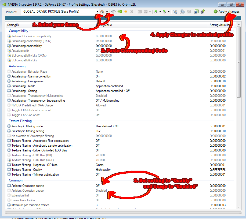The width and height of the screenshot is (246, 219).
Task: Click the 0x00000003 hex value
Action: coord(218,205)
